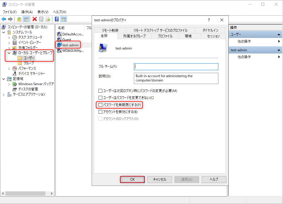
Task: Expand the Windows Server バックアップ node
Action: click(9, 84)
